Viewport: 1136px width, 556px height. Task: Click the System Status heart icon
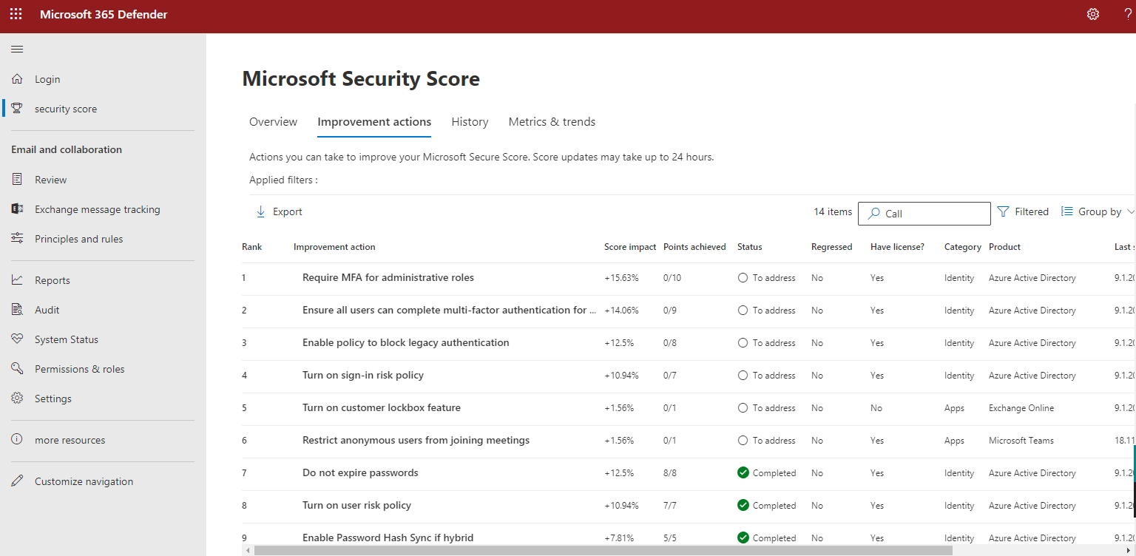(x=17, y=339)
